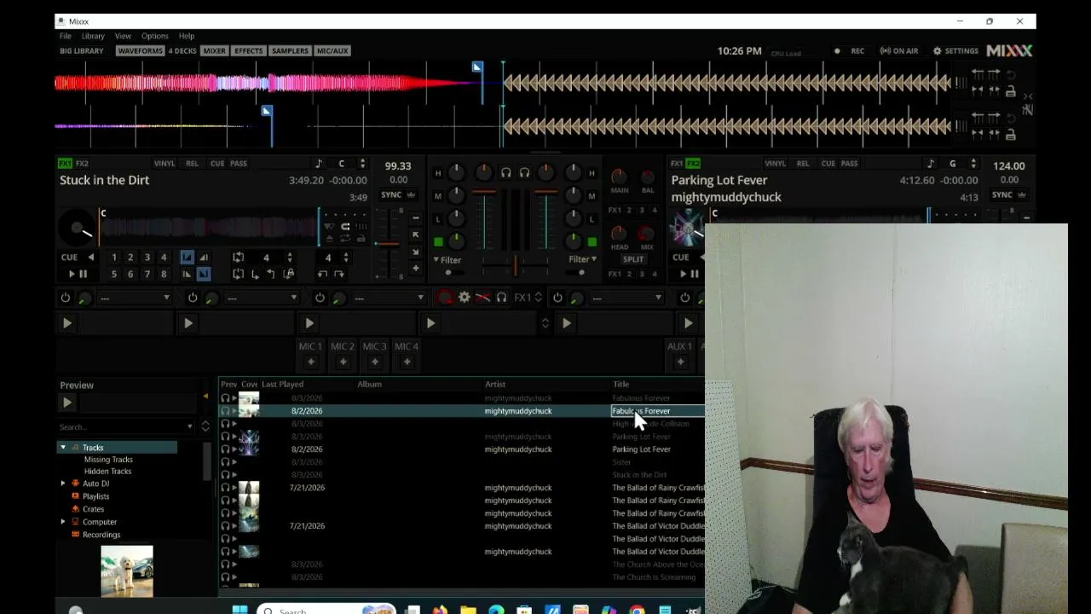Image resolution: width=1091 pixels, height=614 pixels.
Task: Open the effect unit settings gear
Action: click(464, 298)
